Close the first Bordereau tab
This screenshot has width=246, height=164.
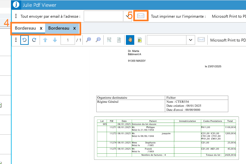point(41,28)
